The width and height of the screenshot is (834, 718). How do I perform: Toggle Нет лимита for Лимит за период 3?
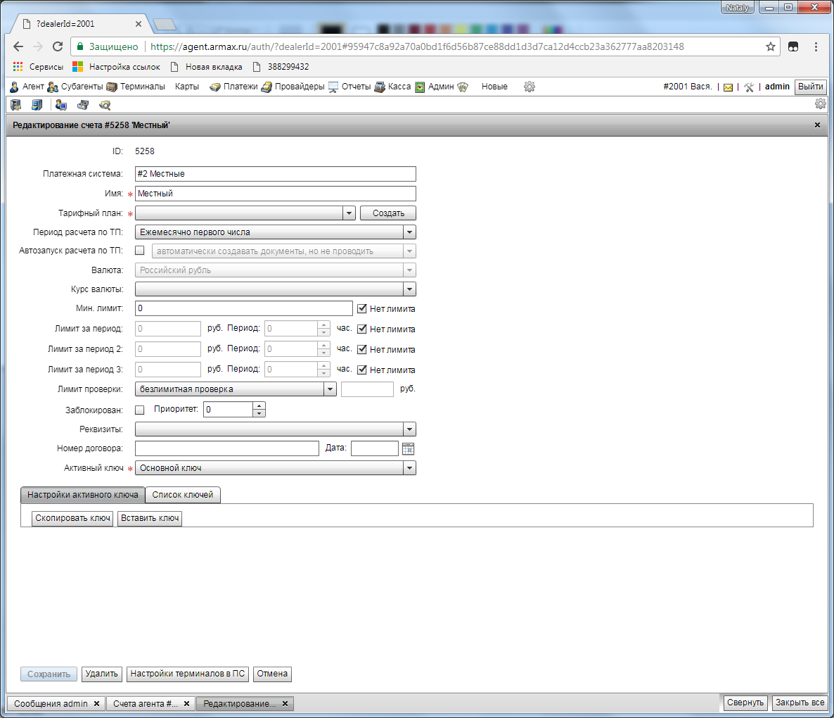361,370
